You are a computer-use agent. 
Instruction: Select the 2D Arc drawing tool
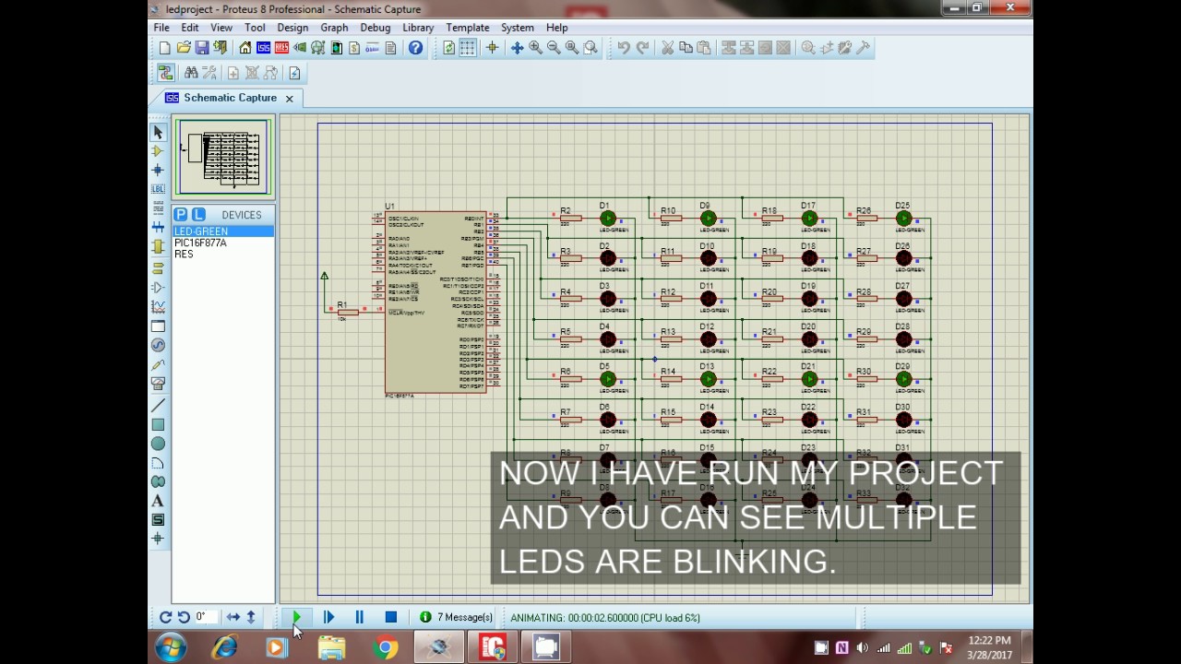pos(158,463)
